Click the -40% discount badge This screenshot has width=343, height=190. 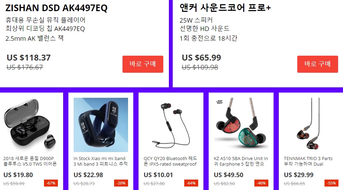261,183
